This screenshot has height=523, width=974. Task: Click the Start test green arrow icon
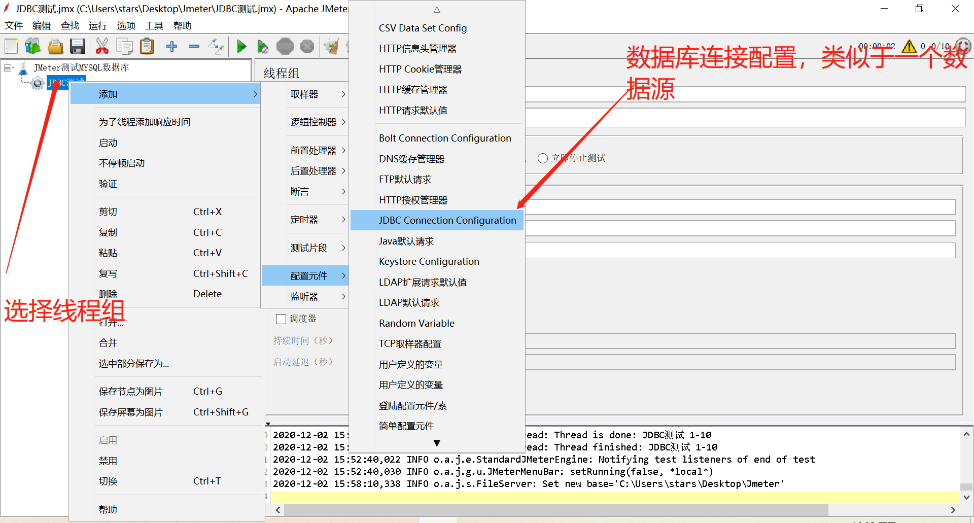click(x=242, y=46)
